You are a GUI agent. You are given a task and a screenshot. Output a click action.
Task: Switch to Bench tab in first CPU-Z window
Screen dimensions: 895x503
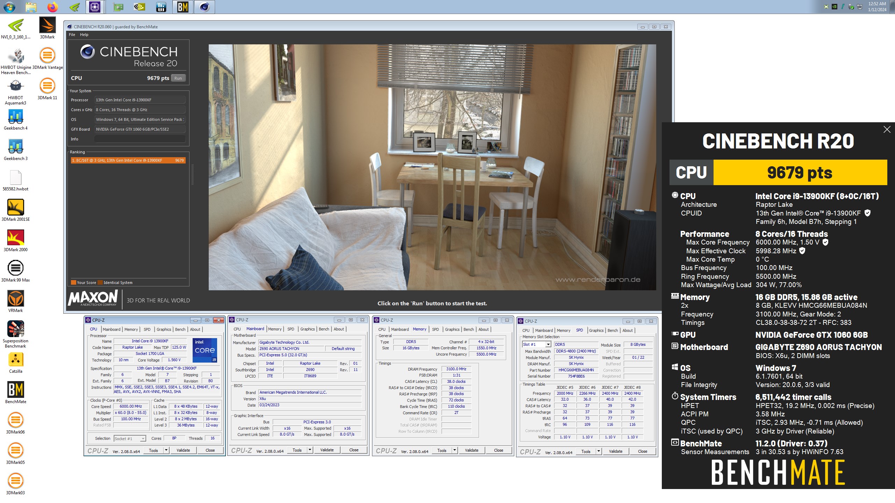(180, 329)
